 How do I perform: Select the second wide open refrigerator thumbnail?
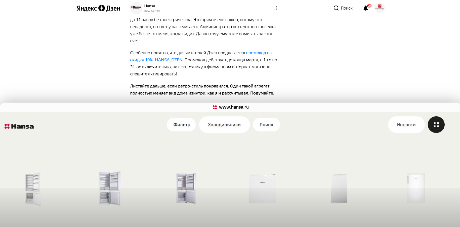[x=109, y=189]
